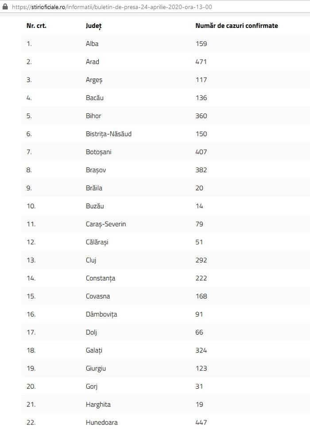Screen dimensions: 310x429
Task: Click the Caraș-Severin county name
Action: [106, 224]
